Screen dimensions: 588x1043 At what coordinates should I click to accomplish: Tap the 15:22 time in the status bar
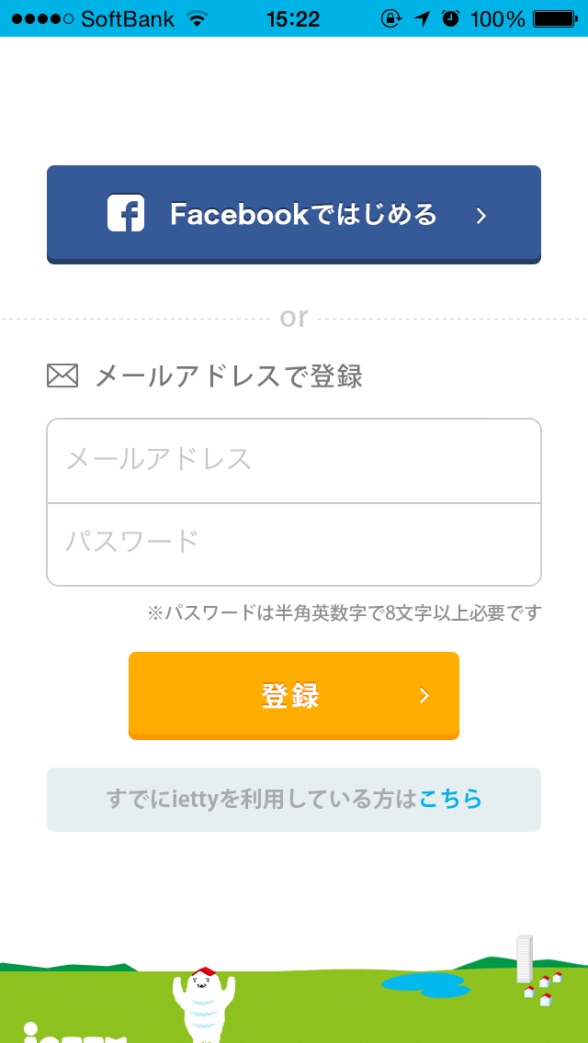coord(294,17)
